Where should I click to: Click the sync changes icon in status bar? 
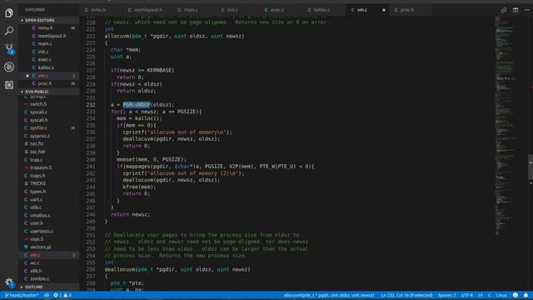pyautogui.click(x=47, y=295)
